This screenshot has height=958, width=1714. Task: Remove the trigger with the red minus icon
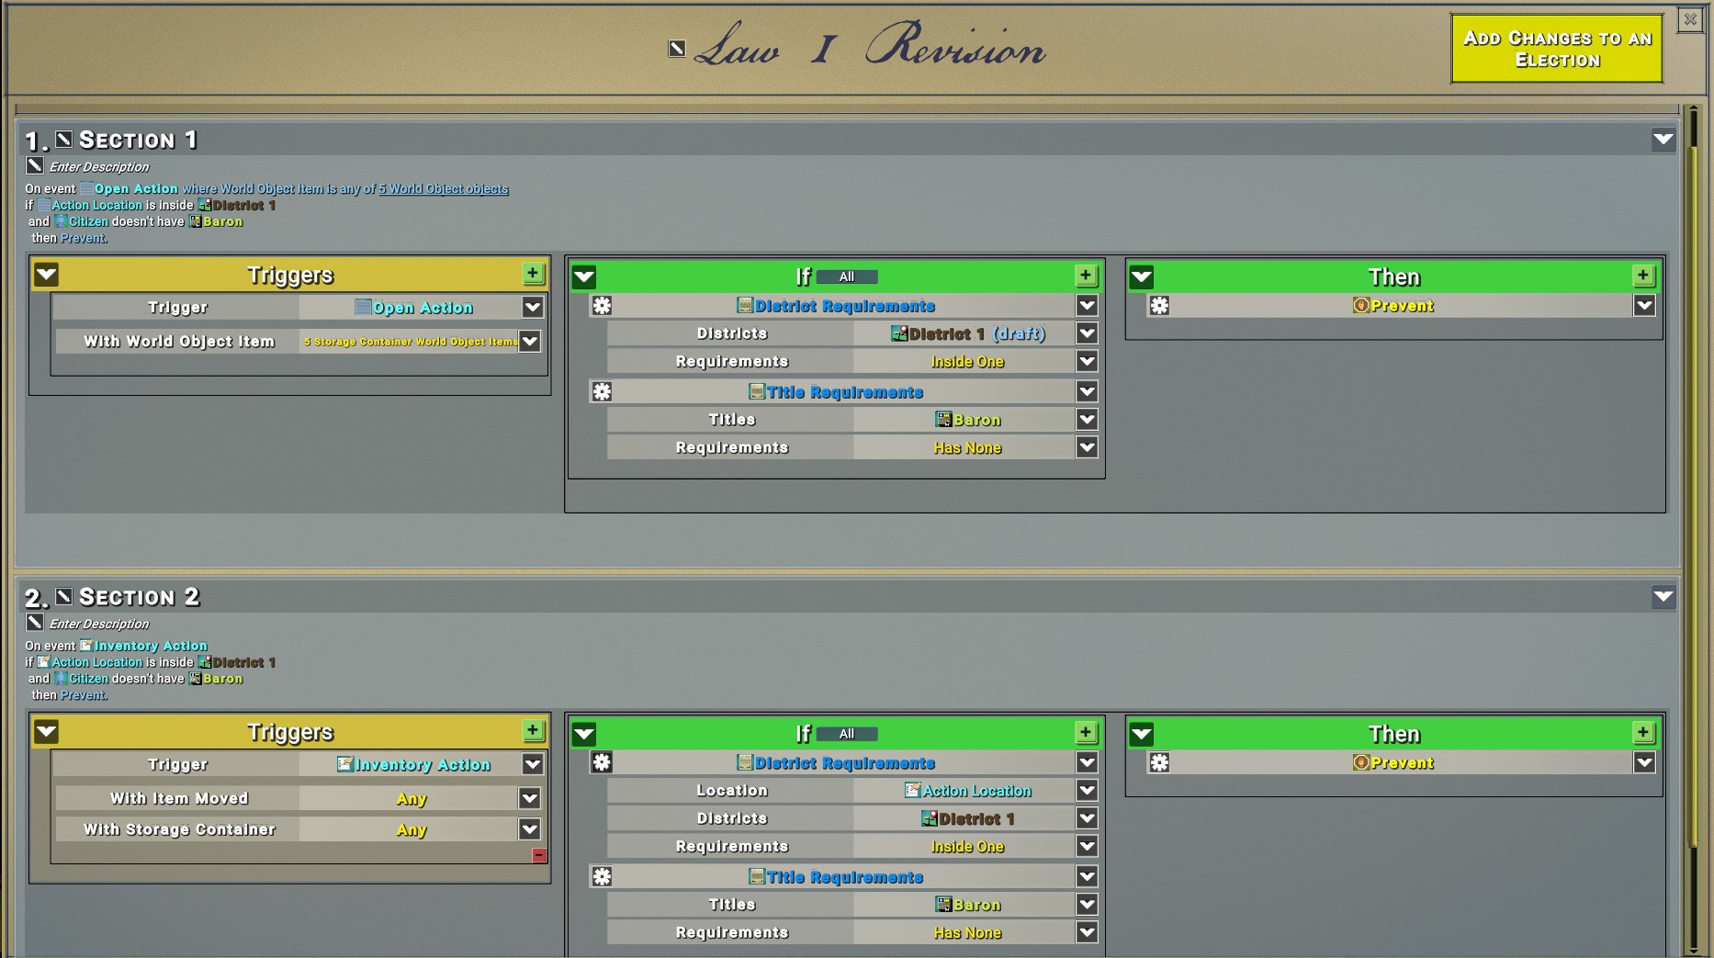[538, 855]
